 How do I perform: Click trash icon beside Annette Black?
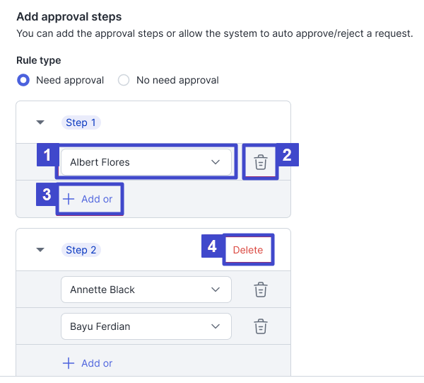point(261,290)
